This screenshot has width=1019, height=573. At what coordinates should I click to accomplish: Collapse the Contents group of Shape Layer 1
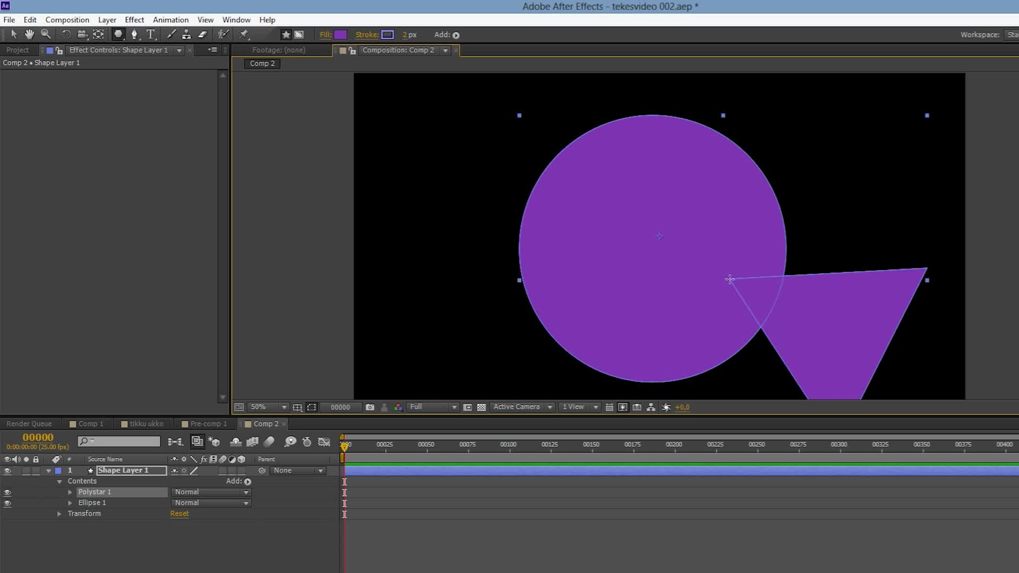pos(59,481)
